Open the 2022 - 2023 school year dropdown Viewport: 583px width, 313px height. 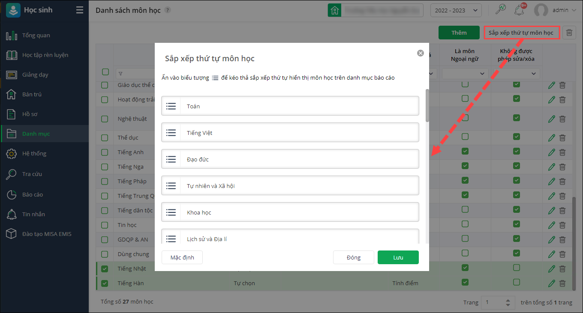click(456, 10)
